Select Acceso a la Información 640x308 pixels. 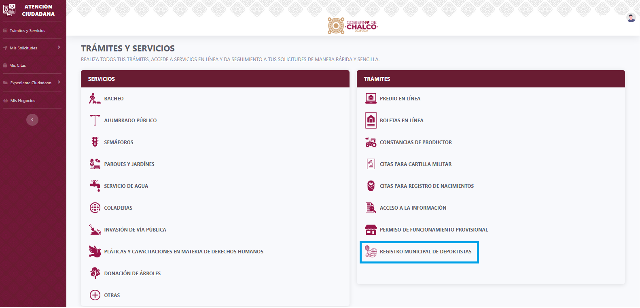pos(413,208)
